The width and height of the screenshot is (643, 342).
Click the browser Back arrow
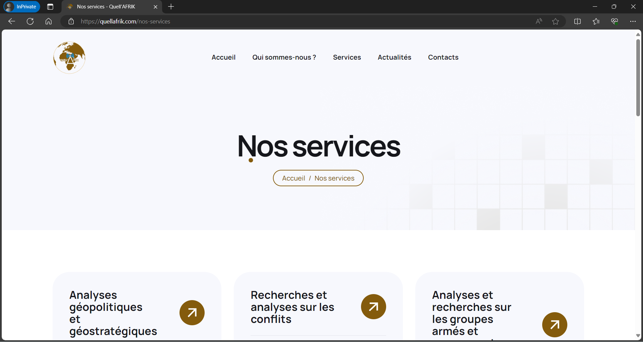click(12, 21)
